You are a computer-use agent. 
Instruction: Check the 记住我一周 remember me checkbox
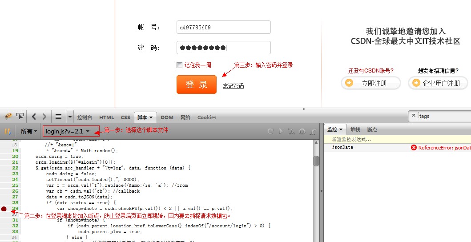click(x=179, y=65)
